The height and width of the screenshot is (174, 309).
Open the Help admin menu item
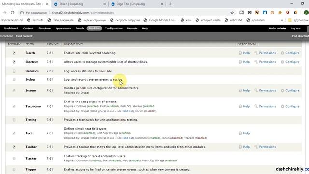click(x=145, y=29)
